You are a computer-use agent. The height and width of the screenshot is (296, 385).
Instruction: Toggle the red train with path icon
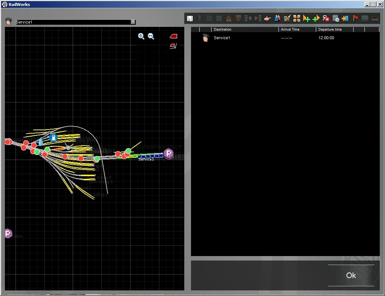(173, 46)
